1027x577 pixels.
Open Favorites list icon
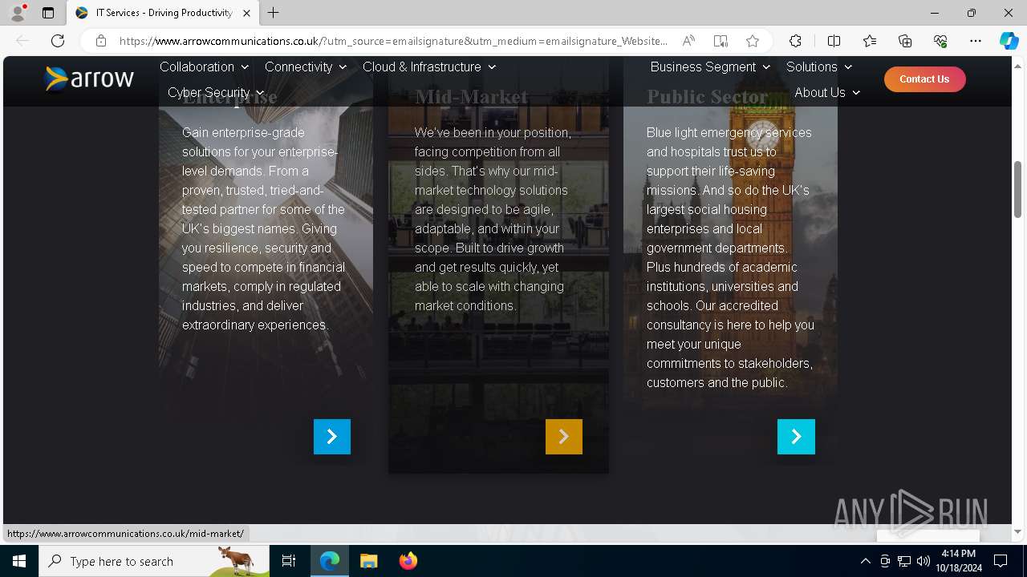[870, 41]
